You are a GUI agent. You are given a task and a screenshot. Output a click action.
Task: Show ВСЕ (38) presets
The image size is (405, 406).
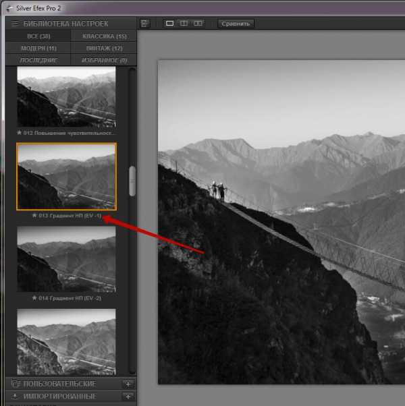pyautogui.click(x=38, y=36)
